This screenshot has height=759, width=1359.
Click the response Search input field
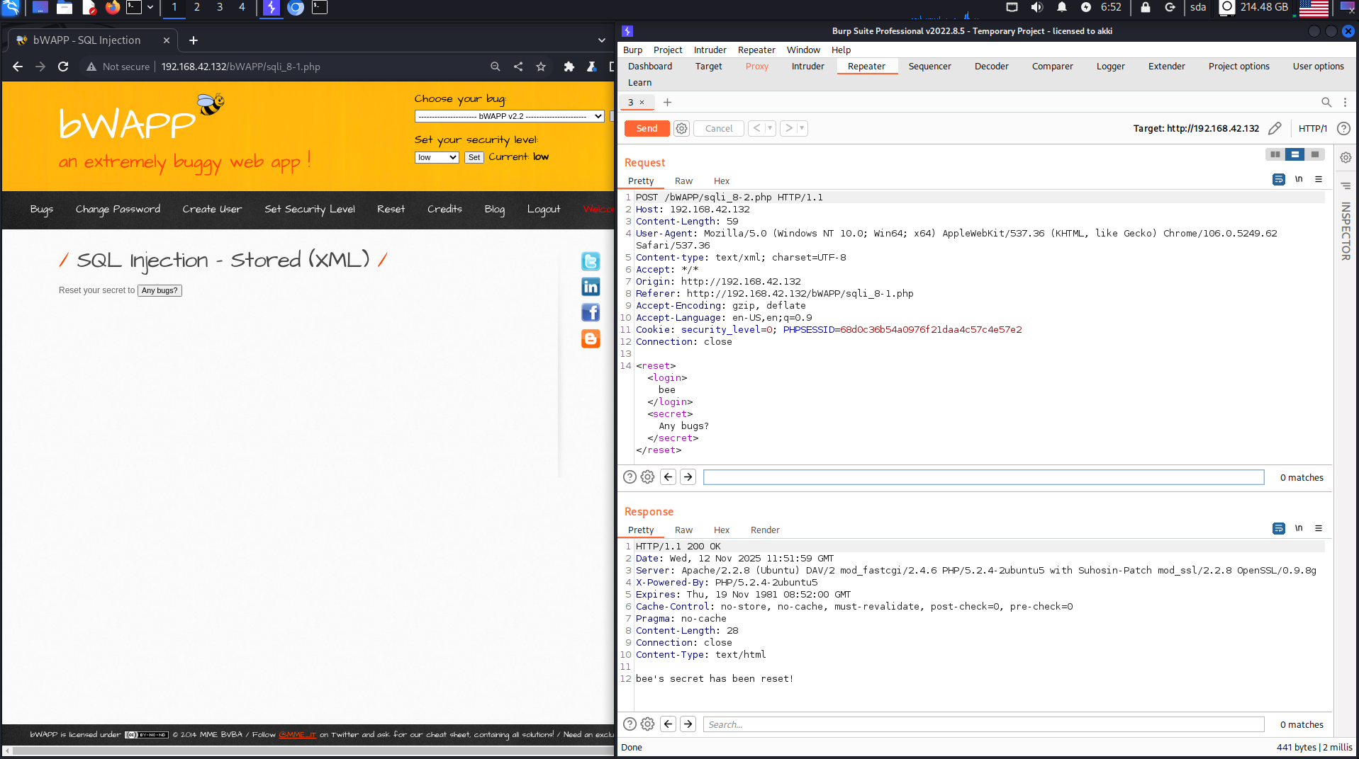pyautogui.click(x=983, y=724)
